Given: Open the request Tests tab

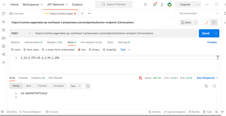Looking at the screenshot, I should [110, 42].
